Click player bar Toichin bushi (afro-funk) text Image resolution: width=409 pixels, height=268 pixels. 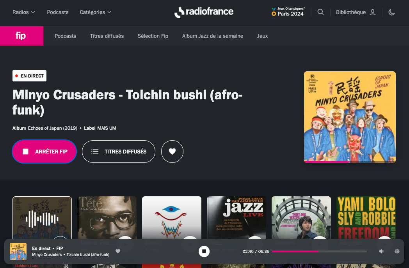88,254
